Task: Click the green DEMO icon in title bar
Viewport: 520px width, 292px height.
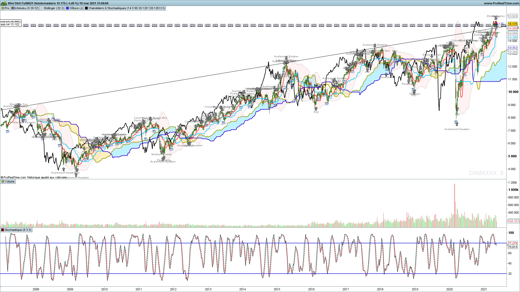Action: click(4, 3)
